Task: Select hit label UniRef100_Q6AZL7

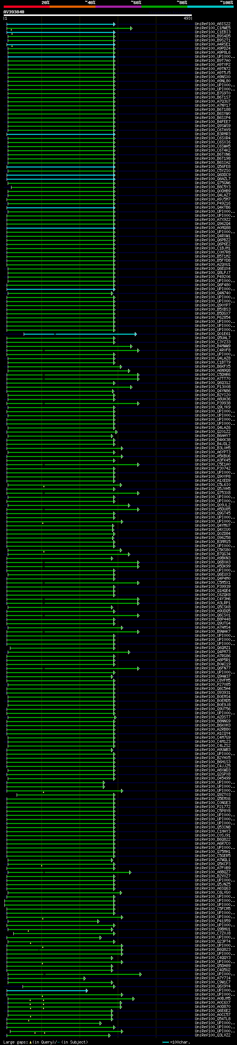Action: 213,179
